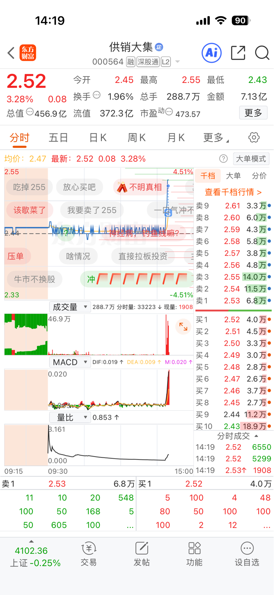Select the 买10 2.43 18.9万 row
274x595 pixels.
click(233, 426)
